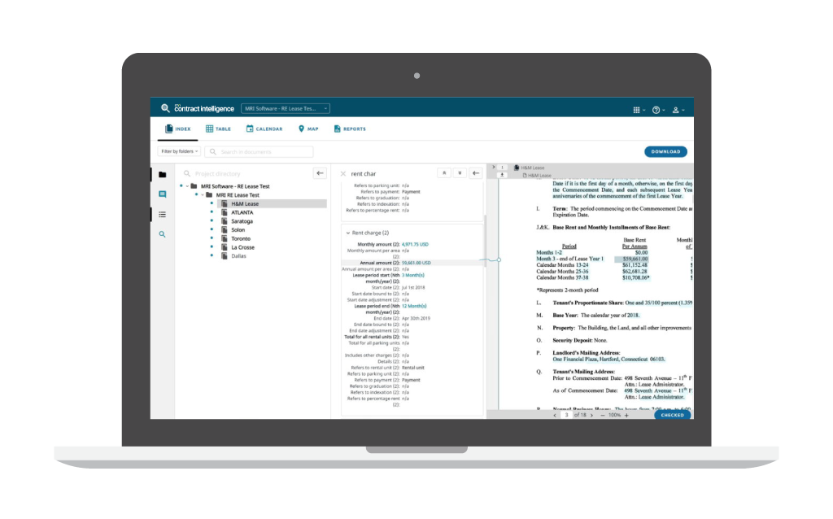833x519 pixels.
Task: Jump to next occurrence with down arrow
Action: [460, 173]
